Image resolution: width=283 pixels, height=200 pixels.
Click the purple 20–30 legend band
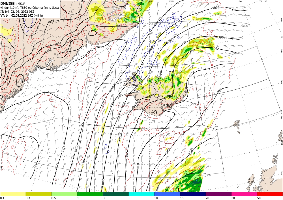point(218,194)
